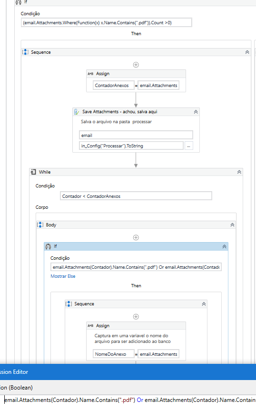
Task: Collapse the top Sequence container
Action: click(x=247, y=52)
